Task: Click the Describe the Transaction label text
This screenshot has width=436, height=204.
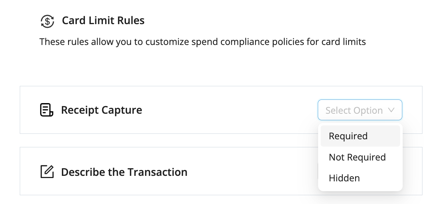Action: tap(124, 172)
